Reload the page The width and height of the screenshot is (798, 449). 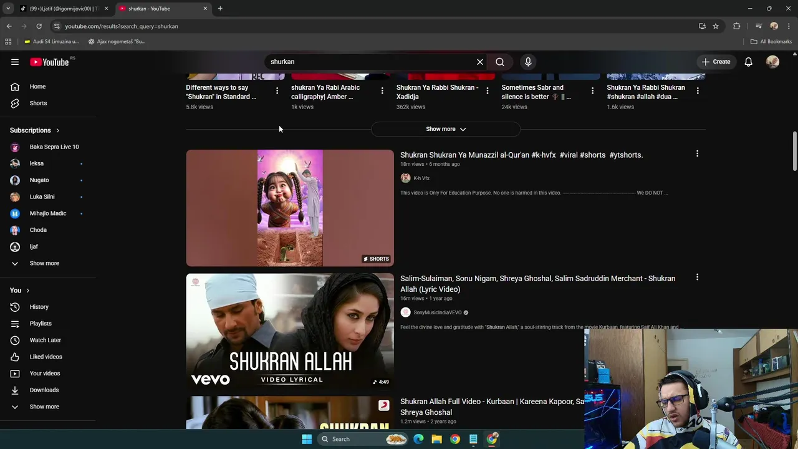click(x=39, y=26)
